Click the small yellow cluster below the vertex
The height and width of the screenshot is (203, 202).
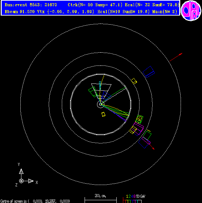[x=103, y=114]
